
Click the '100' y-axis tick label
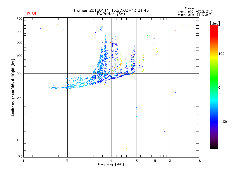click(x=19, y=140)
